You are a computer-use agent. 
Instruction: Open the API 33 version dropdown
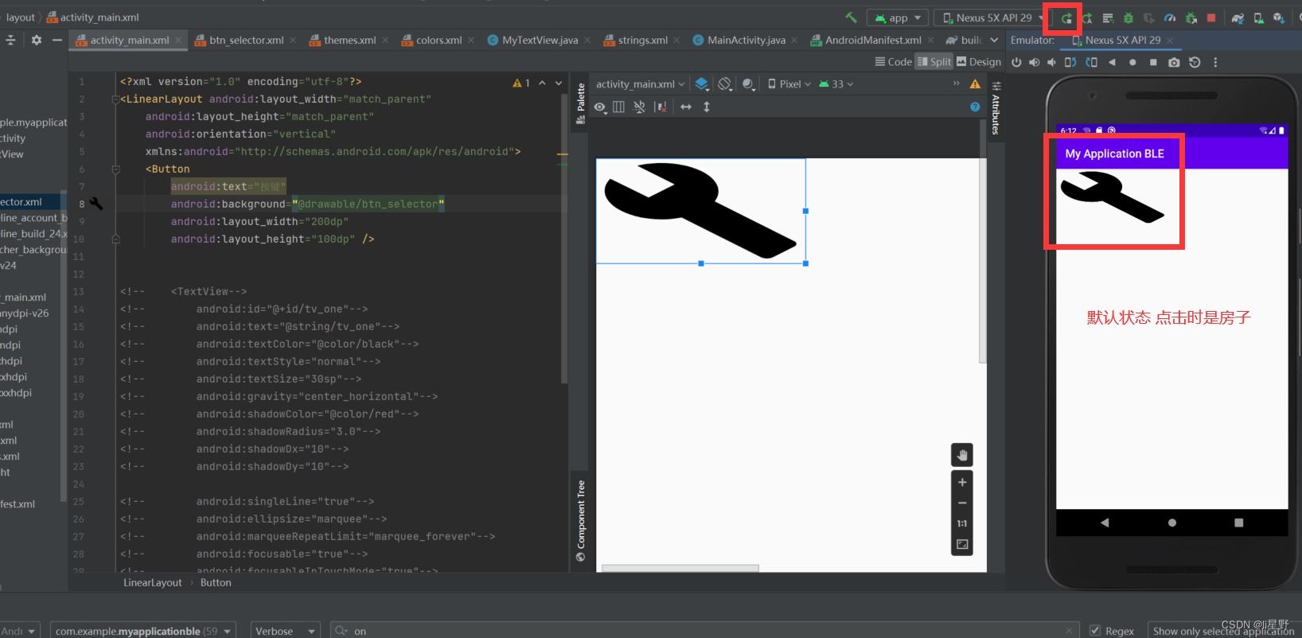point(836,84)
